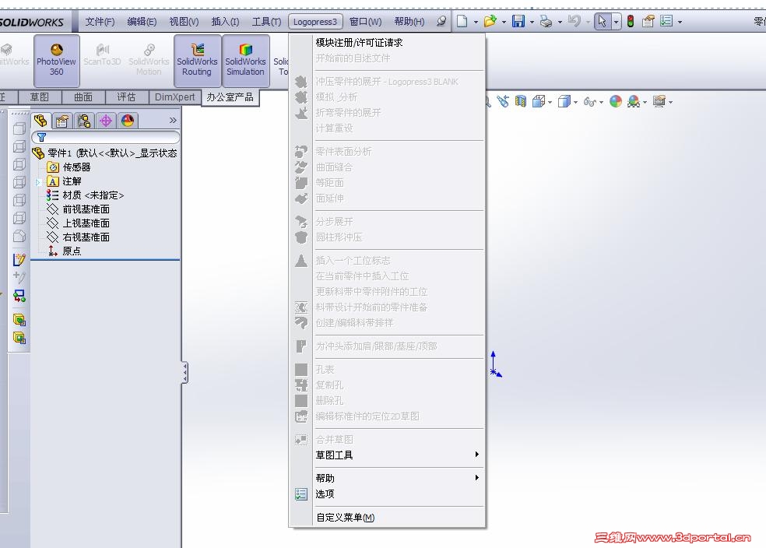Open the 工具(T) menu
The width and height of the screenshot is (766, 548).
click(x=266, y=22)
